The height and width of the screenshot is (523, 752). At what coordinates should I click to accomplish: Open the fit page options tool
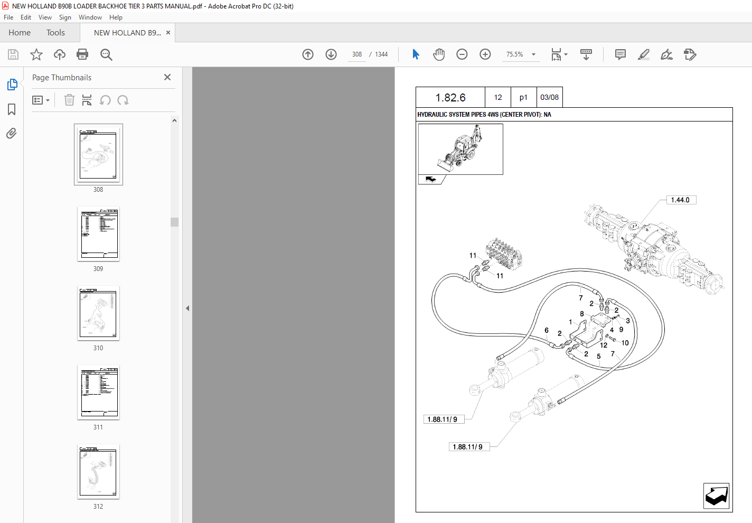click(x=559, y=54)
